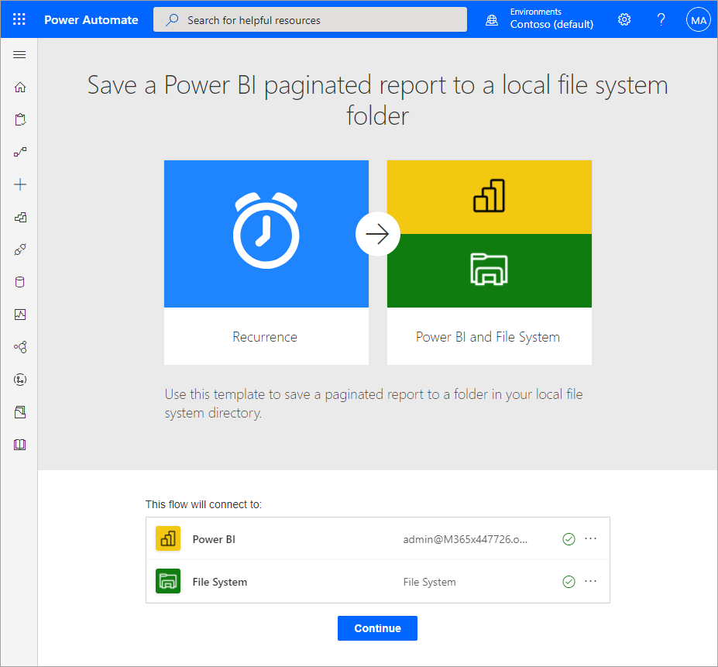Open the Home icon in sidebar
Image resolution: width=718 pixels, height=667 pixels.
(x=19, y=87)
